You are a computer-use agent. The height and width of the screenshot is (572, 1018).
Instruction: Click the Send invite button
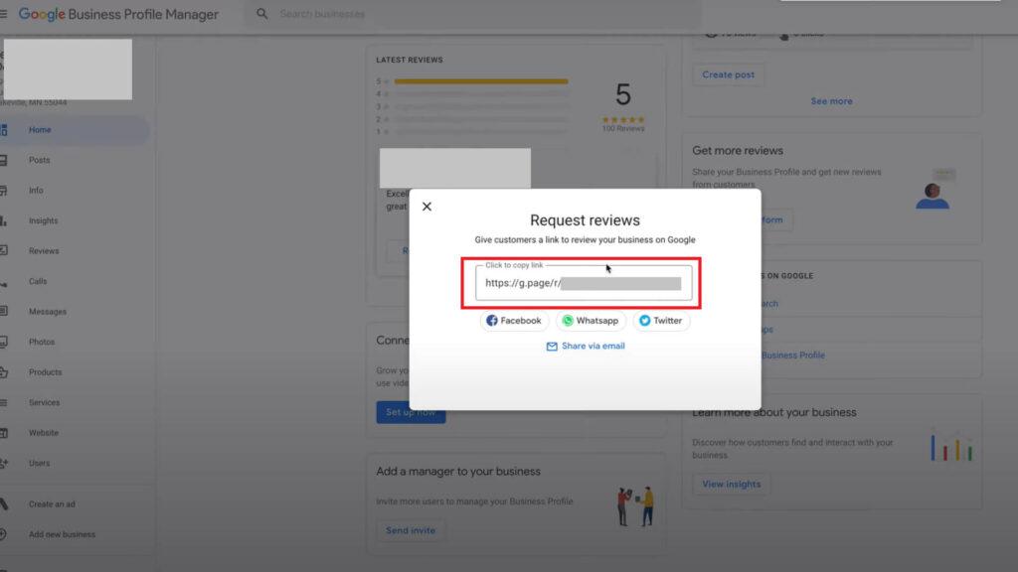pyautogui.click(x=411, y=530)
